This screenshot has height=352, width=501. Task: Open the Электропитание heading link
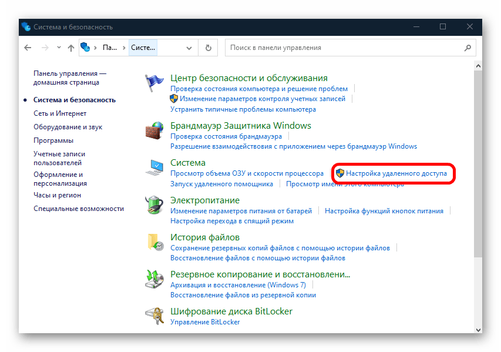205,200
